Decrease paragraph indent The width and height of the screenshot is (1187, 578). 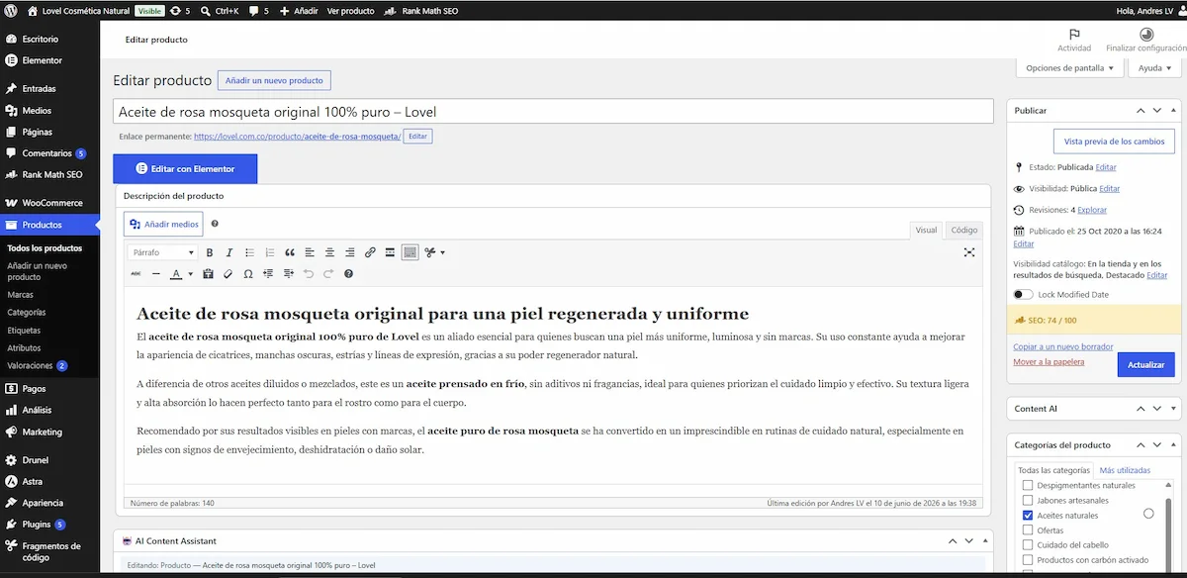point(268,273)
